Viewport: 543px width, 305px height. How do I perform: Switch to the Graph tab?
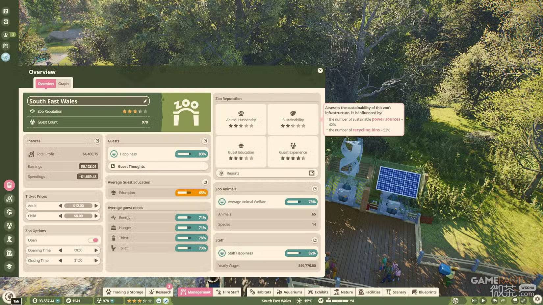coord(64,84)
